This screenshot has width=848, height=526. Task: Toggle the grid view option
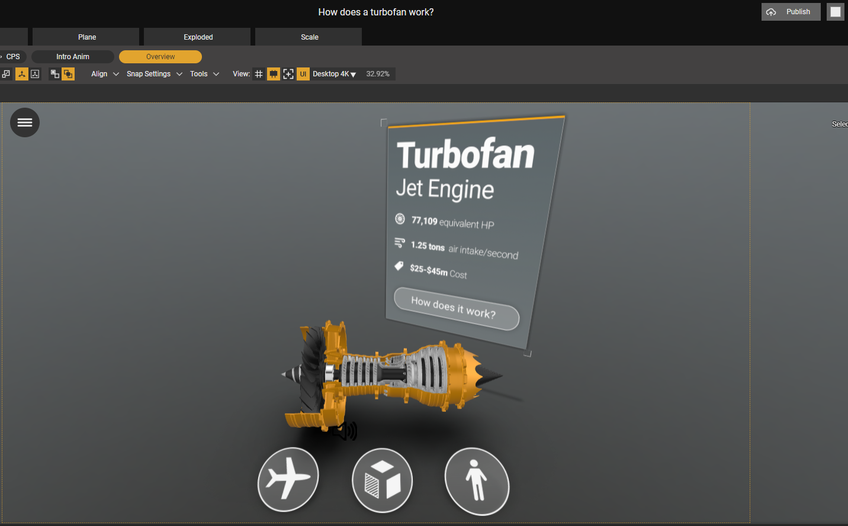[259, 74]
